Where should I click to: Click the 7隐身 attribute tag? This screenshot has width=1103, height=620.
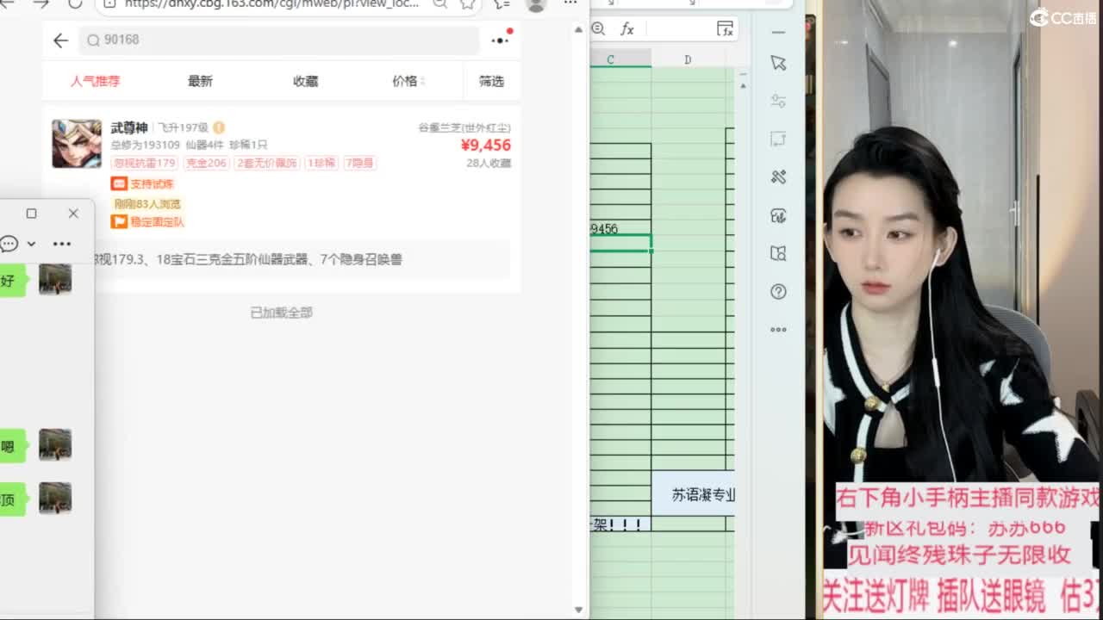[x=360, y=163]
